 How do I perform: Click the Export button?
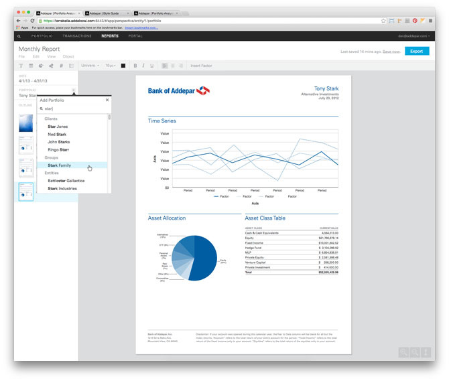click(417, 51)
